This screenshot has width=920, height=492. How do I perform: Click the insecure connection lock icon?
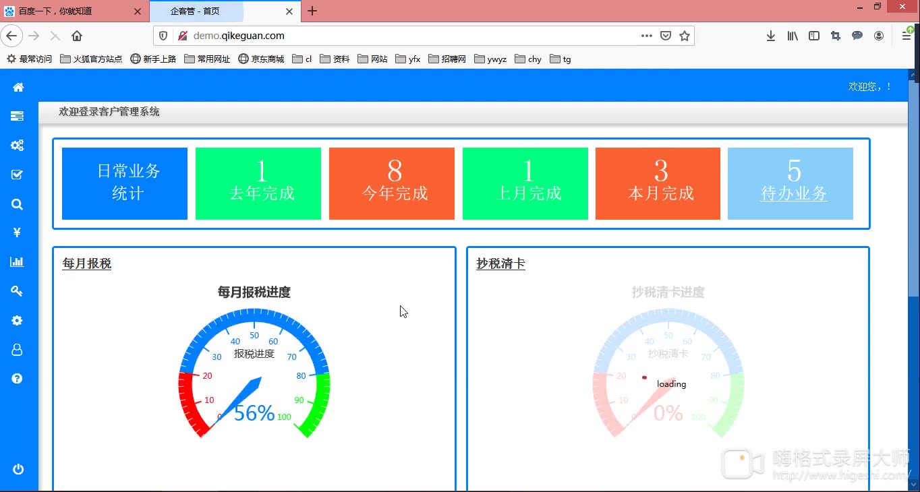tap(181, 36)
